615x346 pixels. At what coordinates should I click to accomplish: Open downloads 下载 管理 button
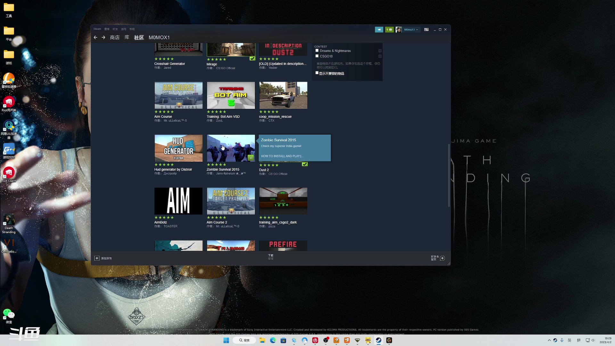click(271, 257)
